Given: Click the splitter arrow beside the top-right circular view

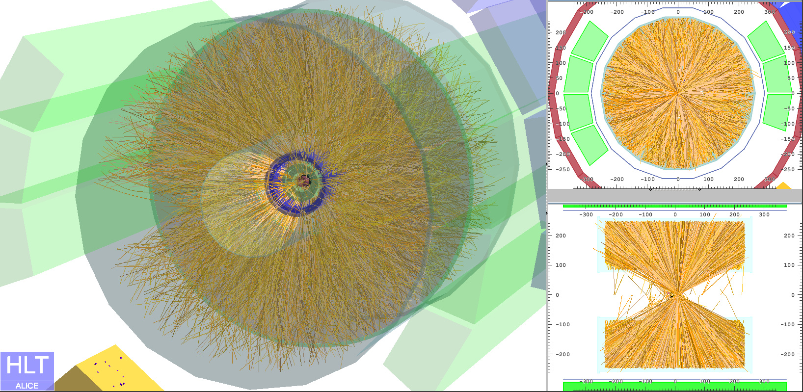Looking at the screenshot, I should [546, 164].
